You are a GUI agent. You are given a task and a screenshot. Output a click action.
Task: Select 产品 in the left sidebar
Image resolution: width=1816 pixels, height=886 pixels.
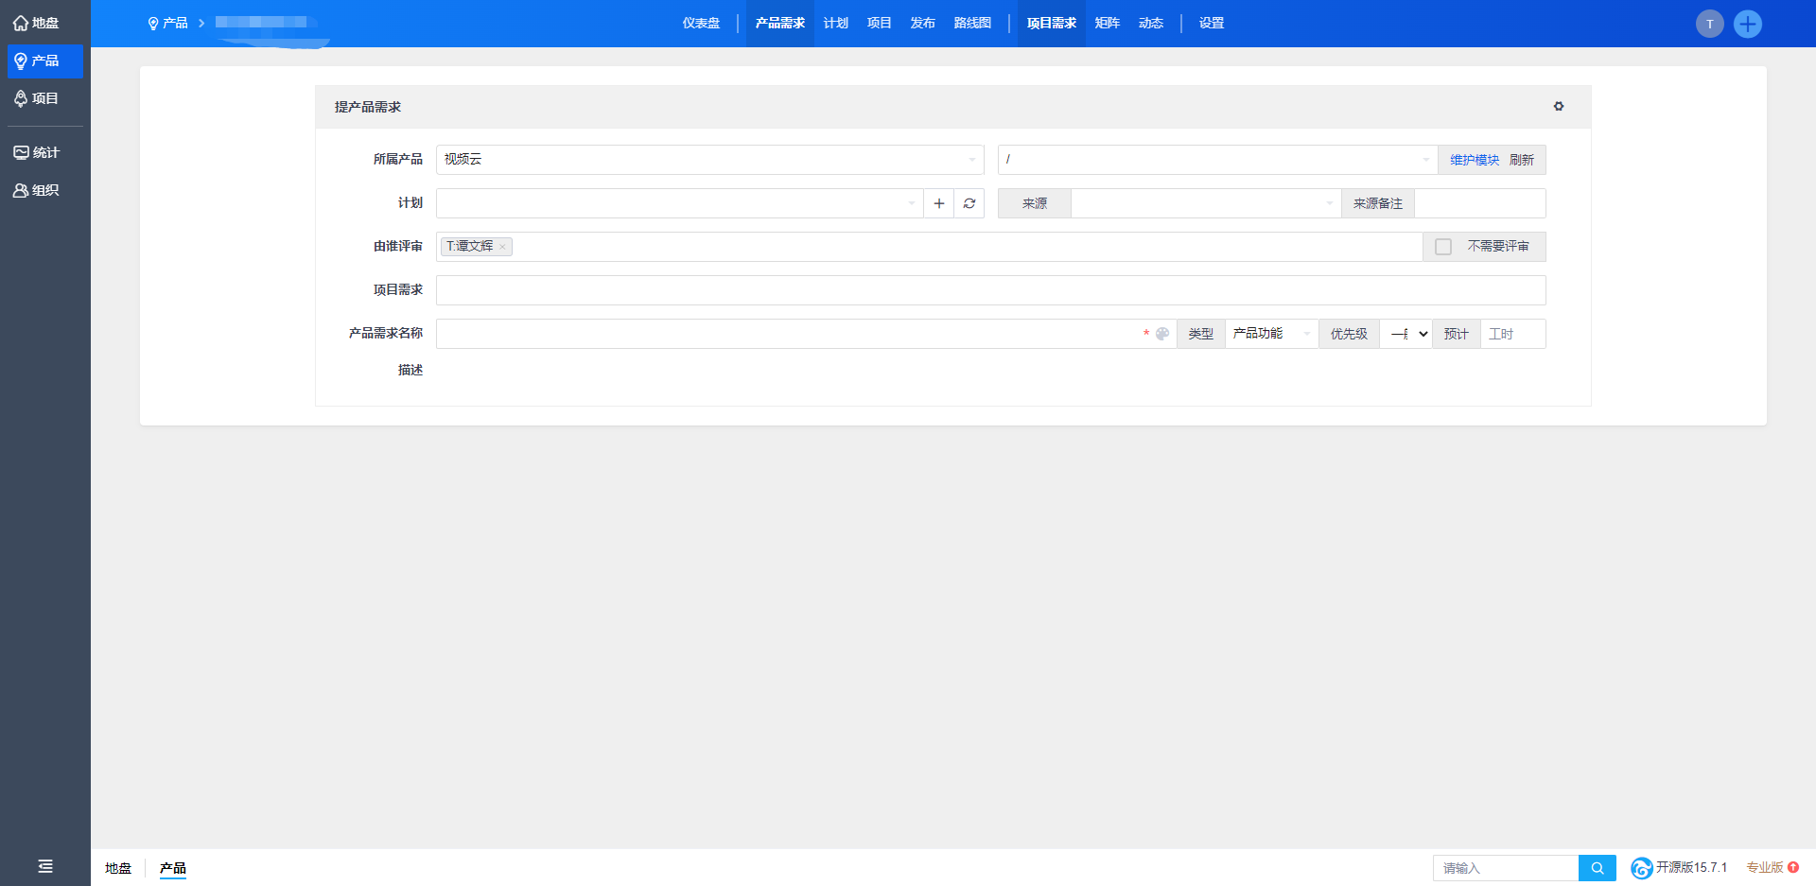44,61
